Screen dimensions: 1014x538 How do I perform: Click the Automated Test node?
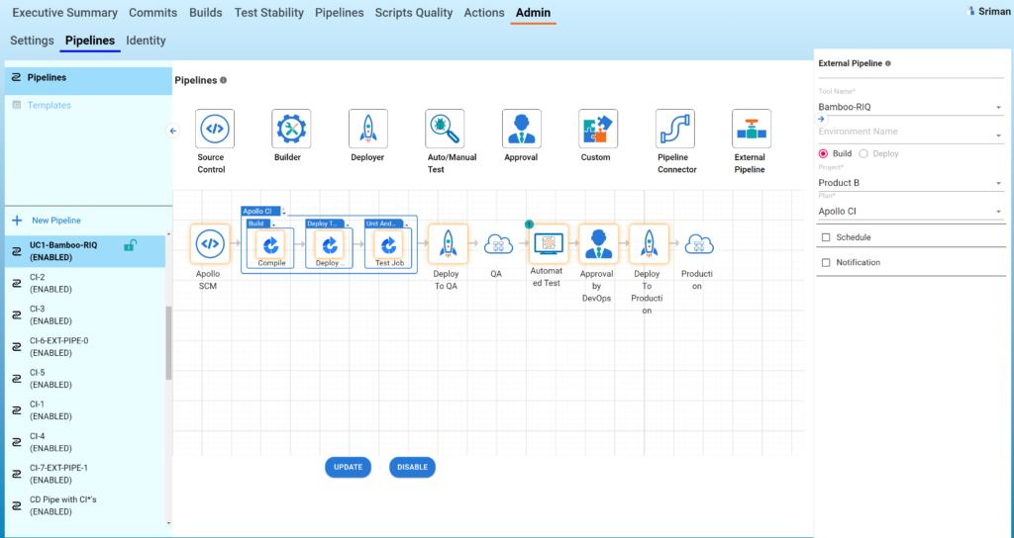point(549,243)
